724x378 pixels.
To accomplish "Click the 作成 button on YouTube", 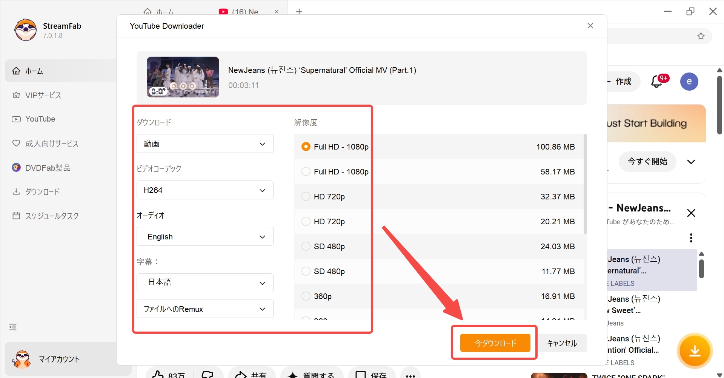I will coord(624,82).
